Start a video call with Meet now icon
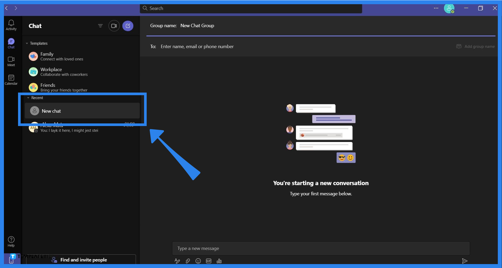This screenshot has height=268, width=502. coord(114,26)
